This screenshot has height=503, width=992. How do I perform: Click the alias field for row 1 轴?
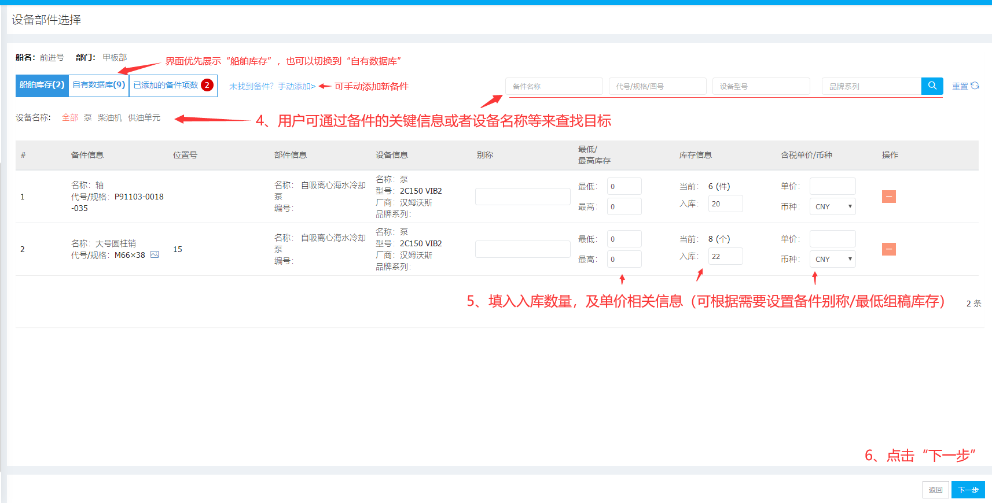pos(523,197)
